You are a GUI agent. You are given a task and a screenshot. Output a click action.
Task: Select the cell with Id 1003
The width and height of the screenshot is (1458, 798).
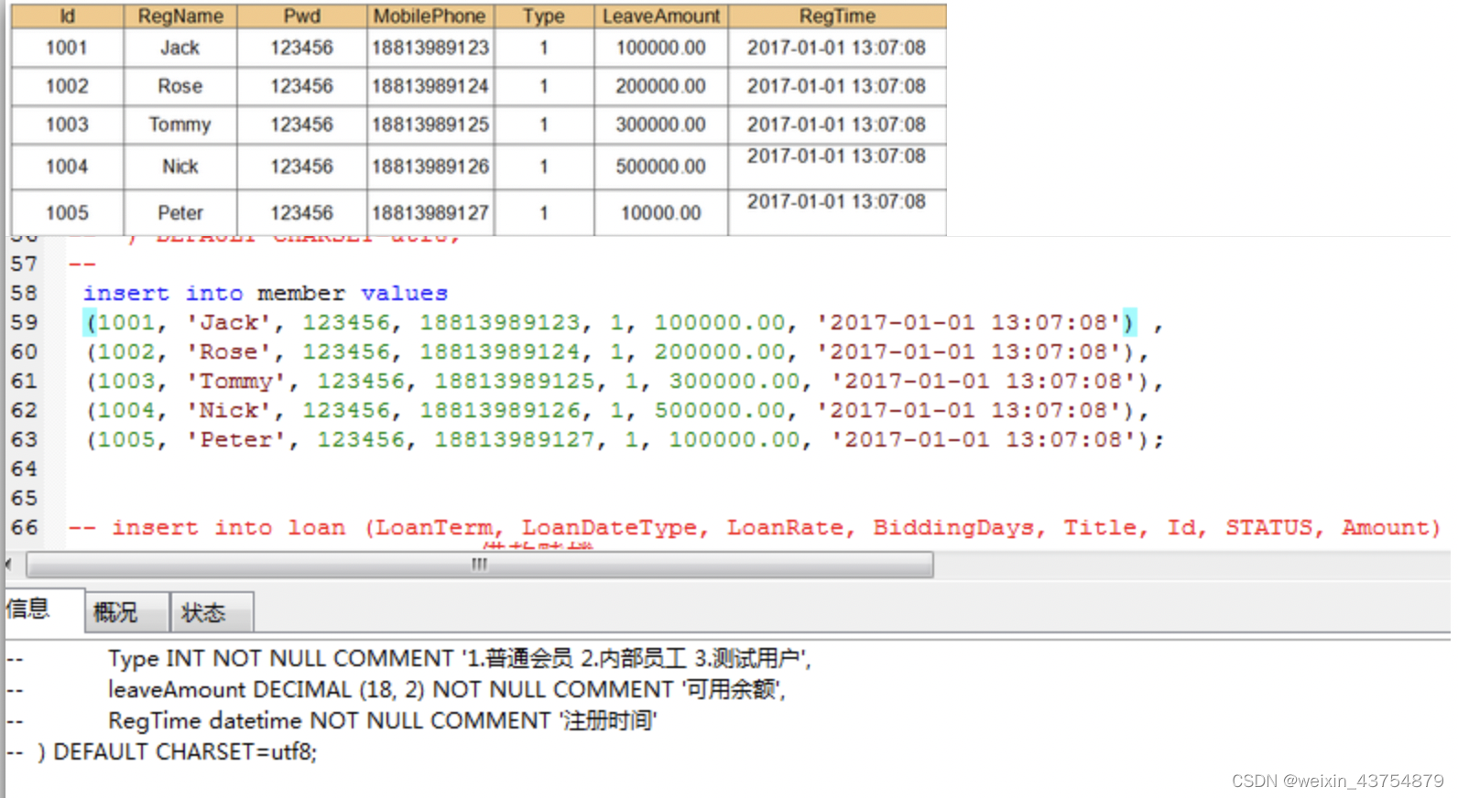click(67, 124)
